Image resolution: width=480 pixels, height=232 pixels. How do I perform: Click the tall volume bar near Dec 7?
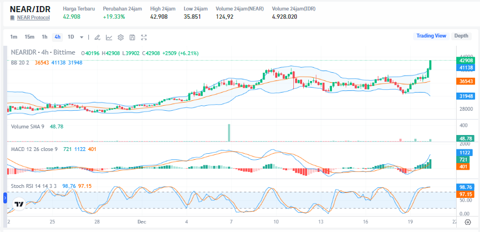229,133
